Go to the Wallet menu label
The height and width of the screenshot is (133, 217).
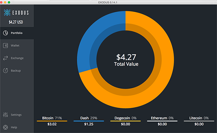click(x=15, y=46)
